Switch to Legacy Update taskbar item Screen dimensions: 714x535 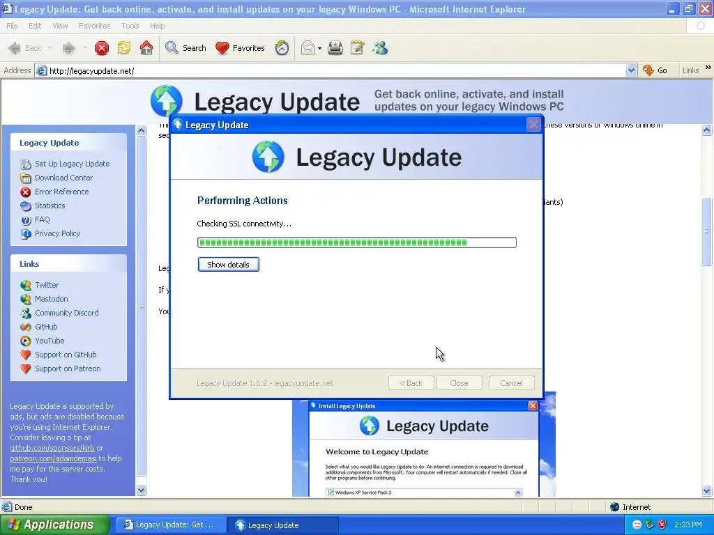click(283, 525)
